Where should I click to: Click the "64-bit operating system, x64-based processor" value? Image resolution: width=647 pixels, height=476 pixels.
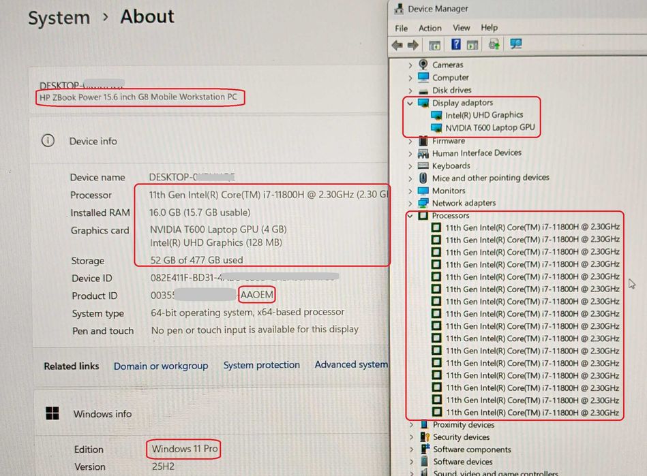click(247, 312)
